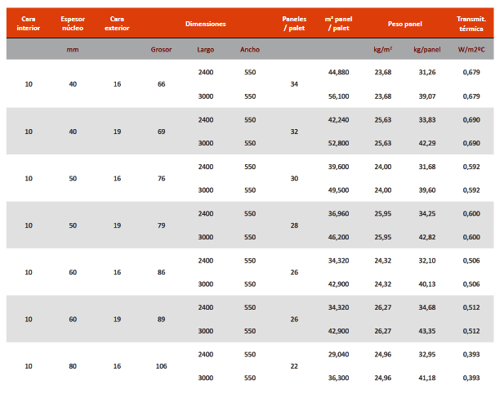Screen dimensions: 504x407
Task: Click the "Grosor" subheader
Action: click(x=161, y=50)
